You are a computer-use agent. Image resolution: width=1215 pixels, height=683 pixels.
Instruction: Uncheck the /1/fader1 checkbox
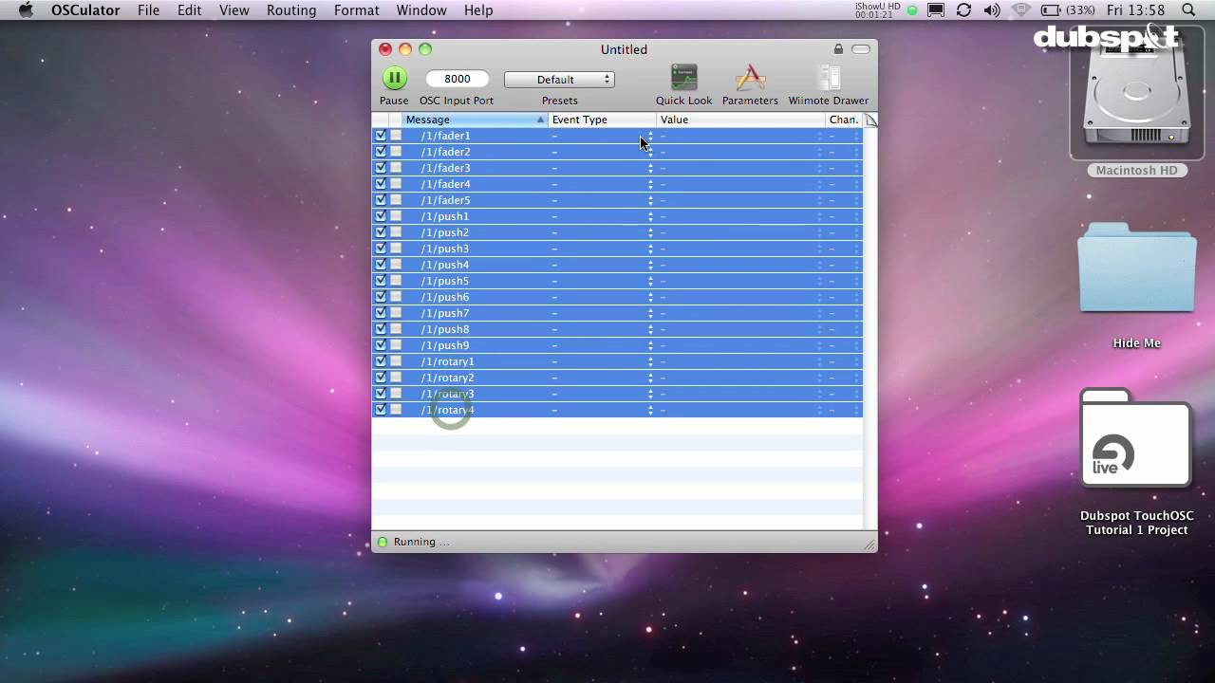tap(381, 136)
